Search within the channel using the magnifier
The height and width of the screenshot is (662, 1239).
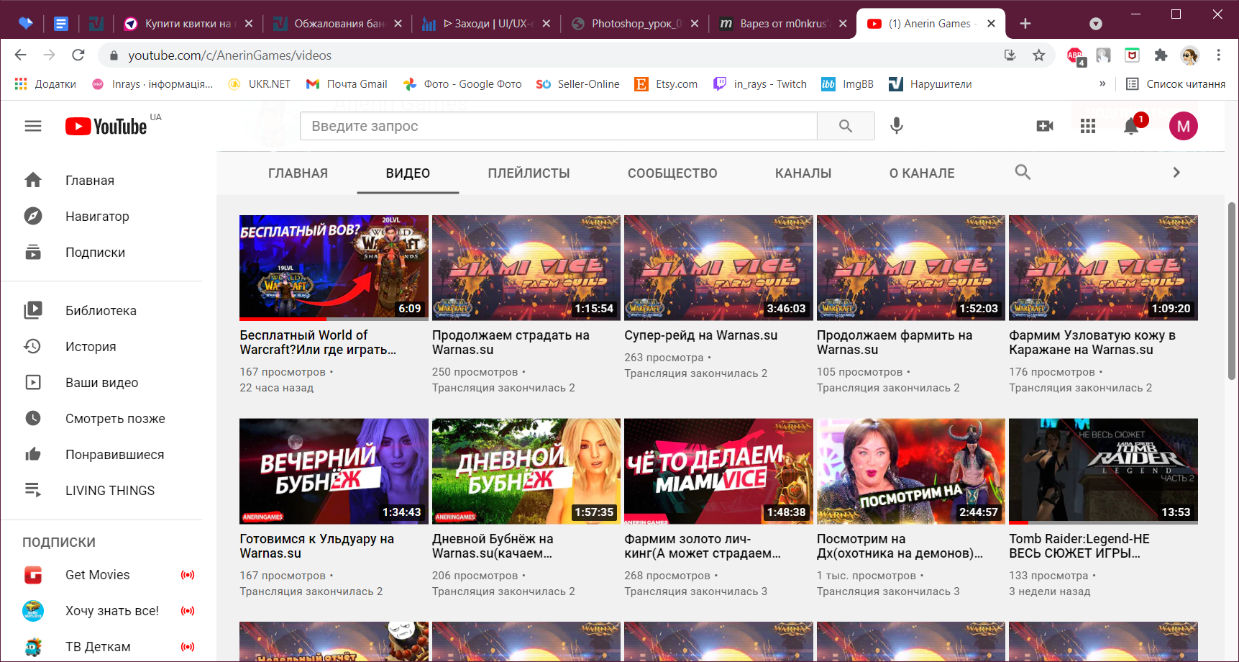pos(1023,173)
